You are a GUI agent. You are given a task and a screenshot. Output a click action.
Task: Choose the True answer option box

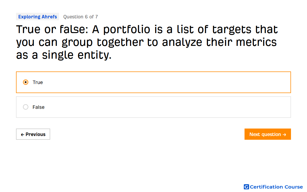pos(153,82)
